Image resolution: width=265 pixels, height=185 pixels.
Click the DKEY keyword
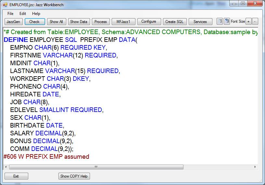(81, 79)
